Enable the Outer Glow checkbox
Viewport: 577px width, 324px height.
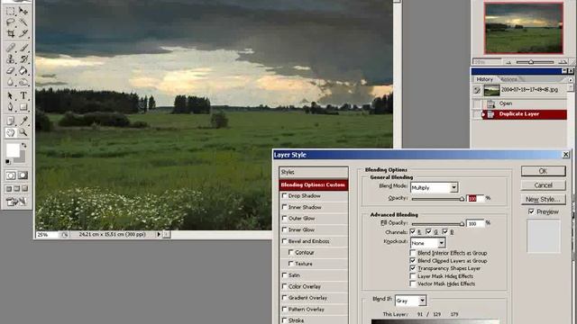285,218
